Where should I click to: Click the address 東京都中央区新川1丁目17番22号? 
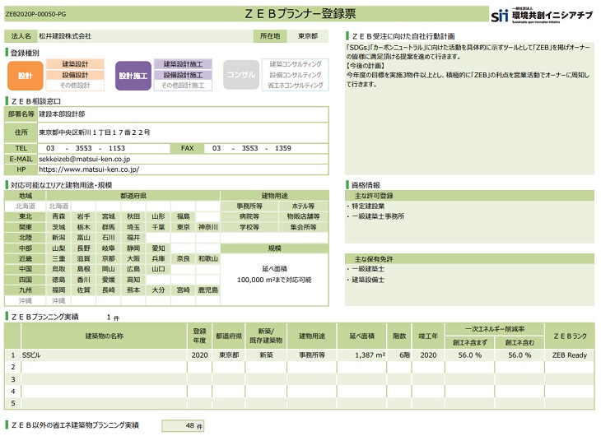click(95, 132)
